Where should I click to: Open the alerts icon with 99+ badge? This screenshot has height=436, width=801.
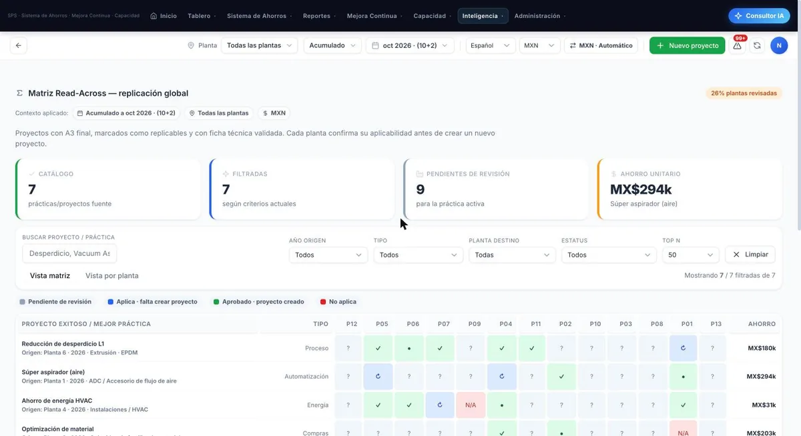point(738,45)
